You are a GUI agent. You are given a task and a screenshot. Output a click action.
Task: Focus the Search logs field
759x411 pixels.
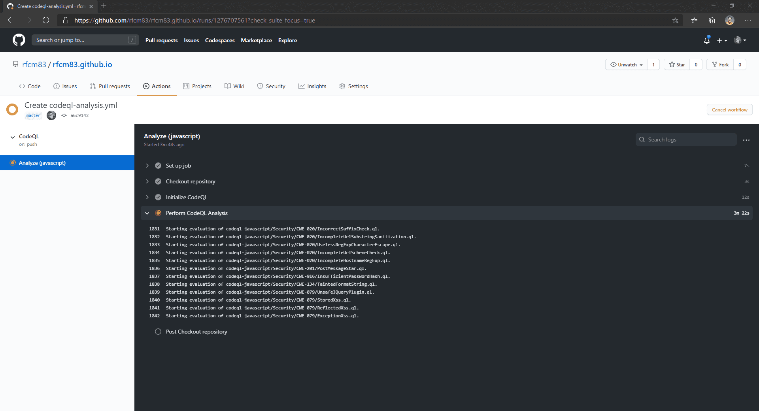[x=686, y=140]
